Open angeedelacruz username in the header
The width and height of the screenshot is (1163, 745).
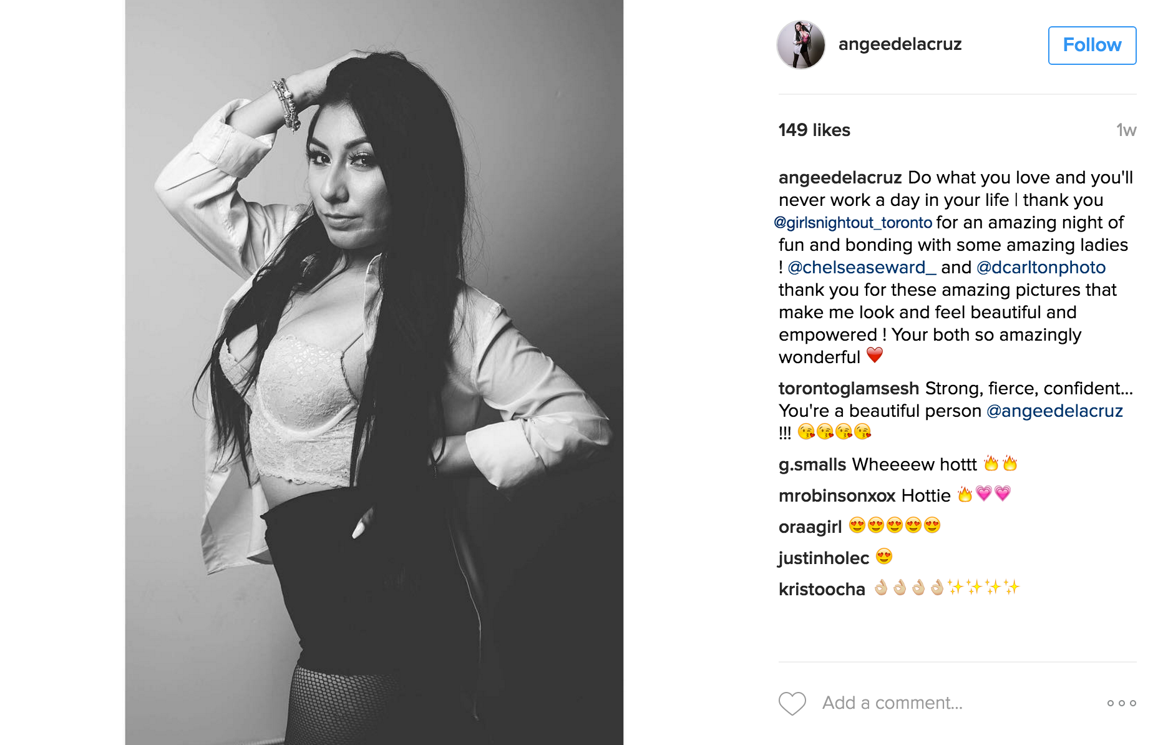(900, 44)
